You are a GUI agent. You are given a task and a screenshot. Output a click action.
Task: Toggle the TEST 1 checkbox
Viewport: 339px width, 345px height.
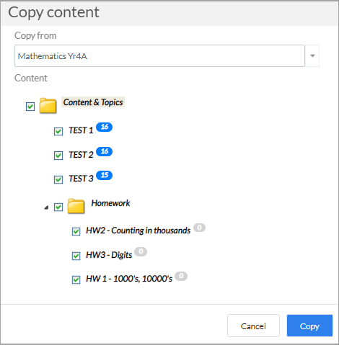tap(58, 131)
